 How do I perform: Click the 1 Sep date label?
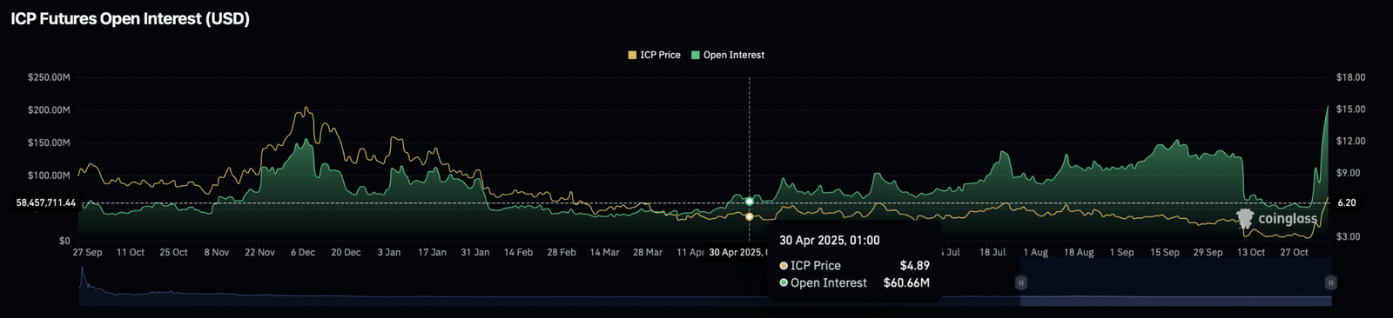pos(1121,252)
